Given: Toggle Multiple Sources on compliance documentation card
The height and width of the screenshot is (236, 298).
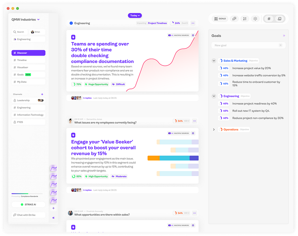Looking at the screenshot, I should [x=179, y=35].
